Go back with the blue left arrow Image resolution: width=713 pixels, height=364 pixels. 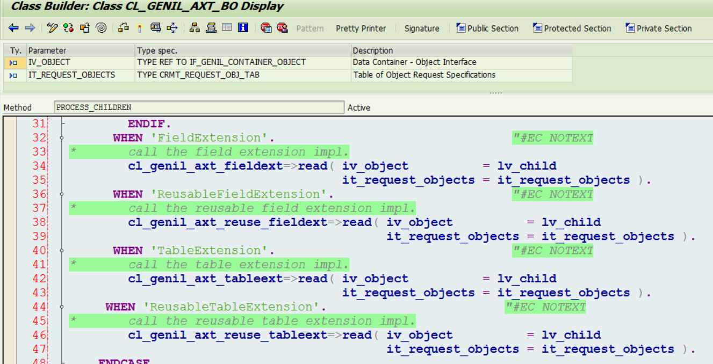pos(13,28)
